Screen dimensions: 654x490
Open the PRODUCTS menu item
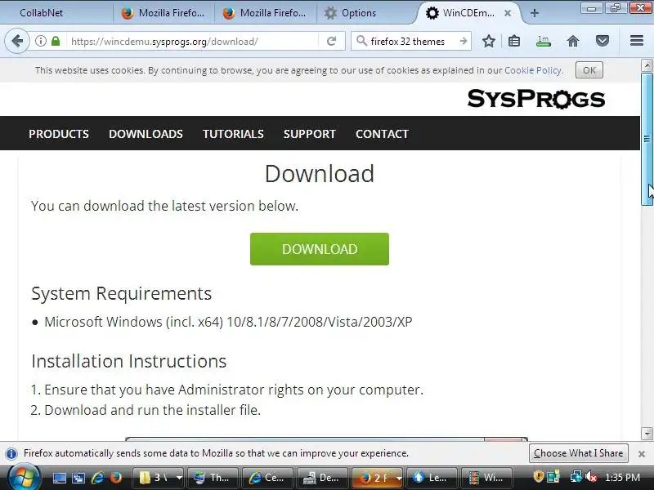pyautogui.click(x=59, y=134)
